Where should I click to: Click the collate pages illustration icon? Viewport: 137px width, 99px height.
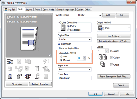click(x=102, y=57)
